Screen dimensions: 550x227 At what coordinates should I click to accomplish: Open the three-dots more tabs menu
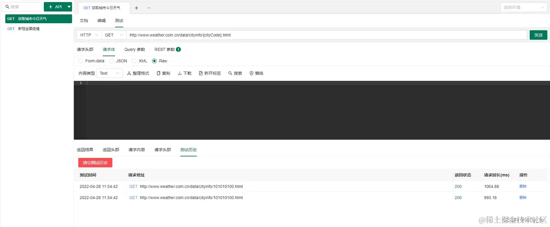[x=149, y=8]
